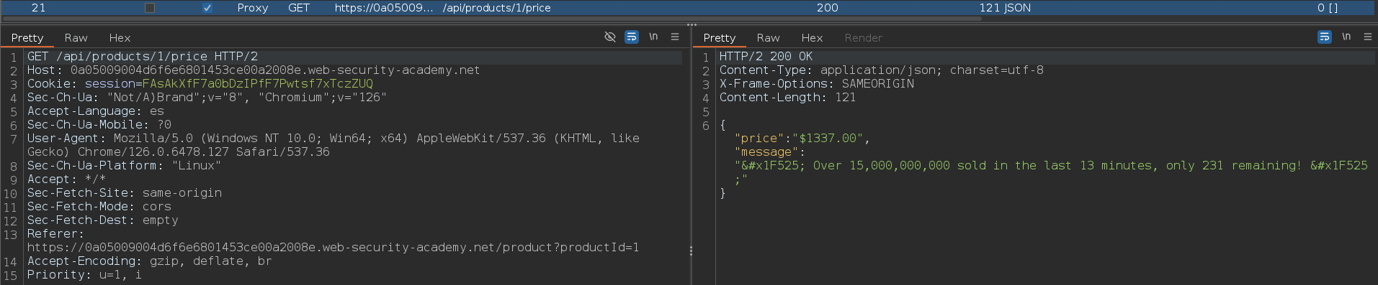Toggle hide non-printable characters eye icon in request
The height and width of the screenshot is (285, 1378).
point(610,37)
